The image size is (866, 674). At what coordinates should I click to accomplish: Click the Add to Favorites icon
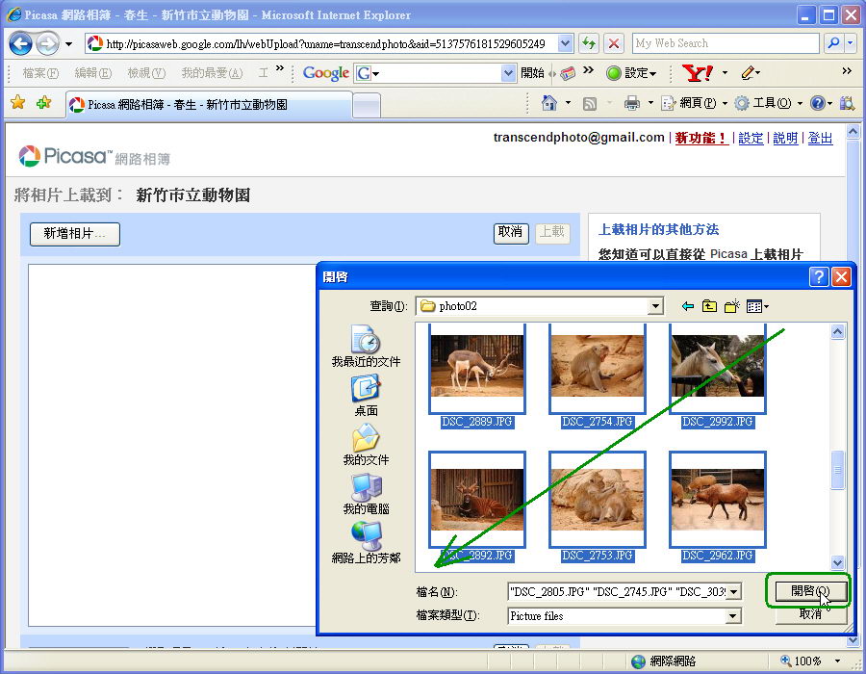43,102
